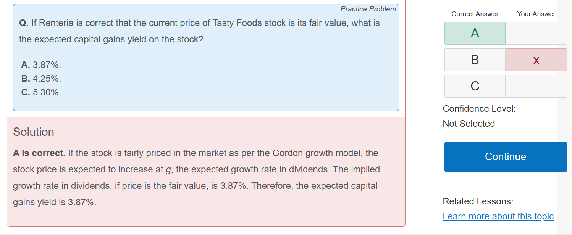572x235 pixels.
Task: Click the Correct Answer column header
Action: pos(475,14)
